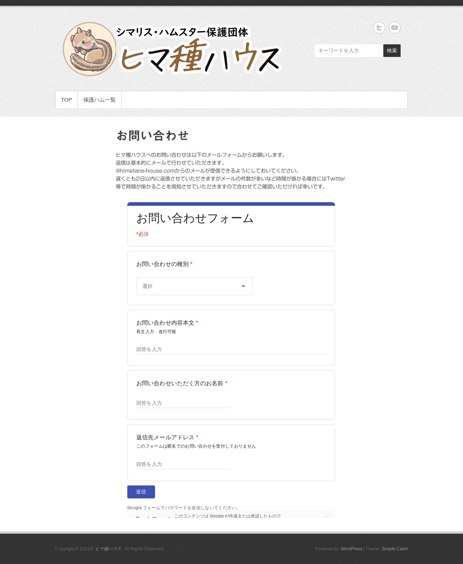Open the TOP menu item
This screenshot has height=564, width=463.
[66, 100]
